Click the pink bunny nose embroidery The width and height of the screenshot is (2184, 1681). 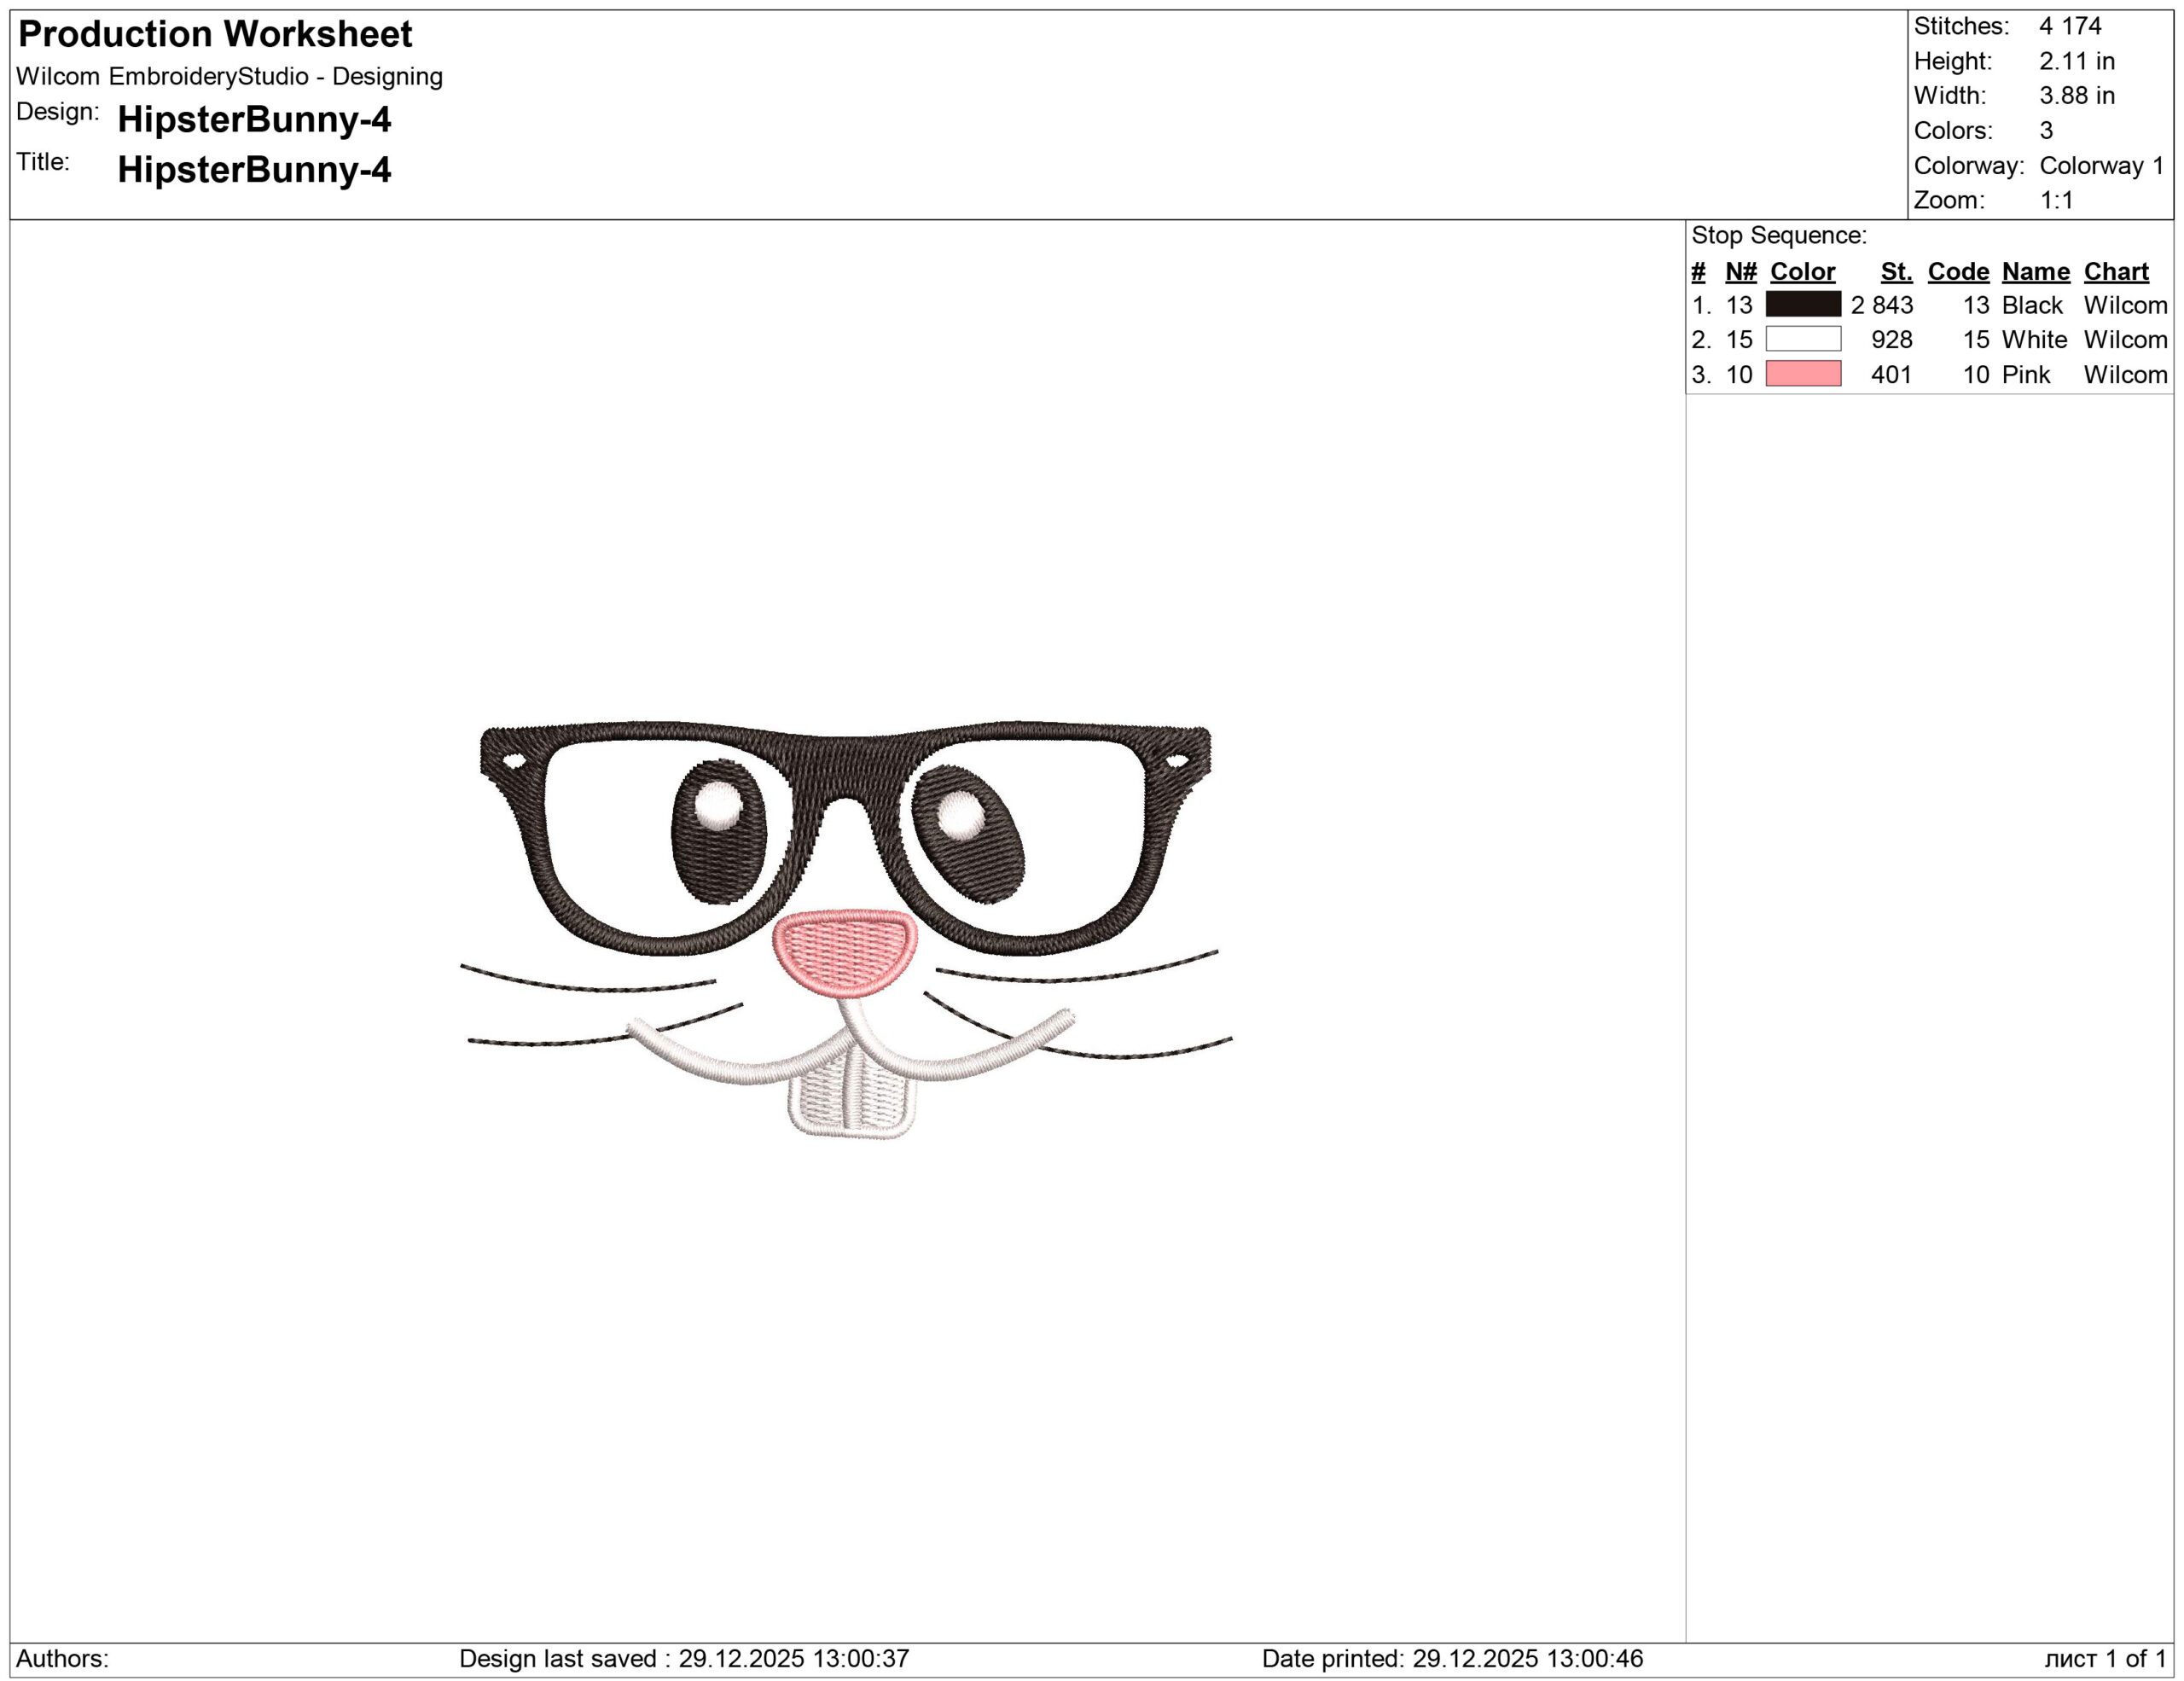click(x=845, y=951)
